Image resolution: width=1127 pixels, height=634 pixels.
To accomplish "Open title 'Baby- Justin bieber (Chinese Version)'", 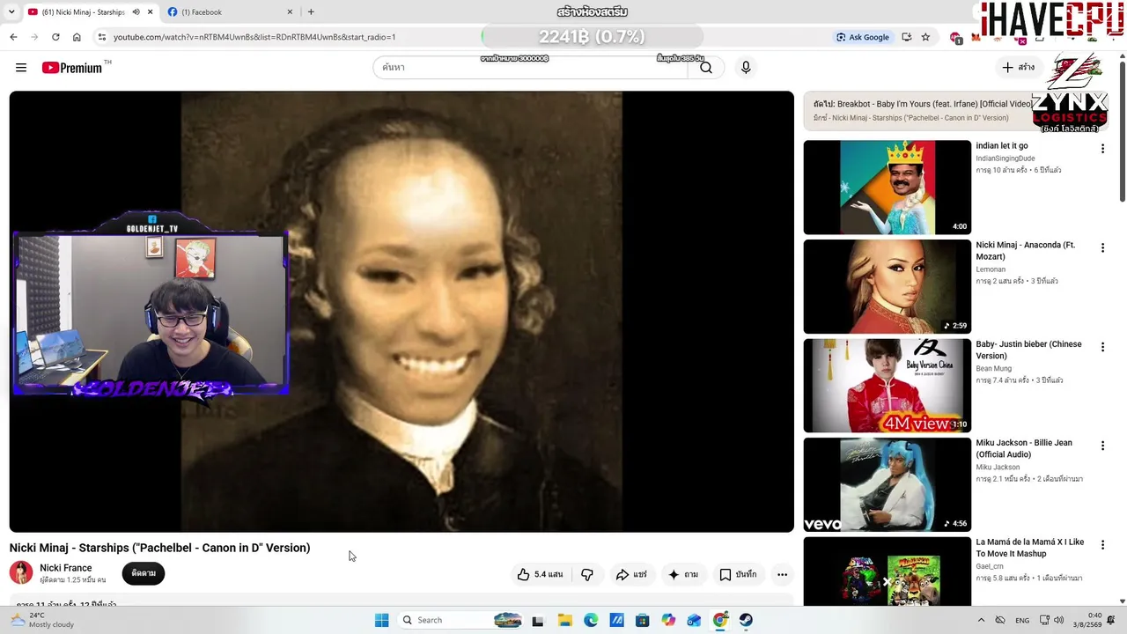I will (1028, 350).
